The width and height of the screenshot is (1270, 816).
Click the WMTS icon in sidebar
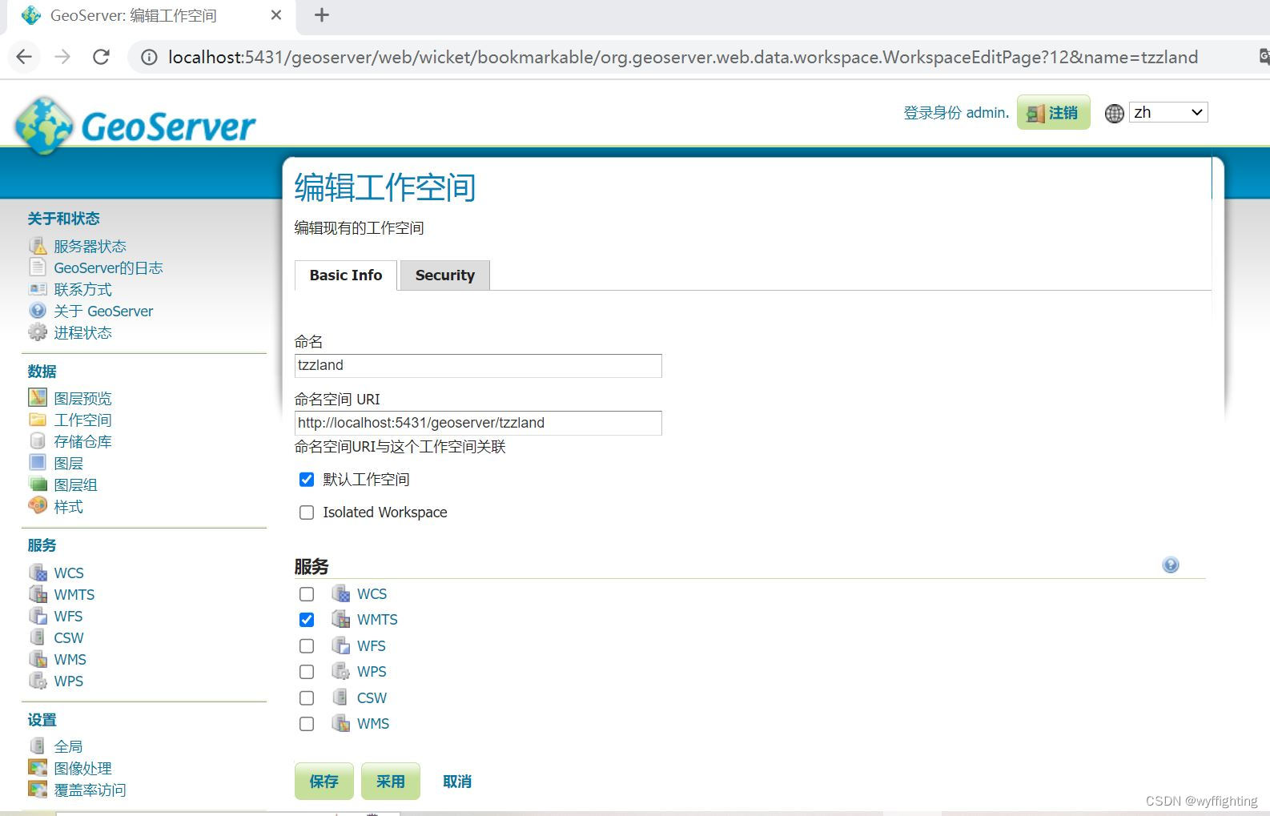38,593
